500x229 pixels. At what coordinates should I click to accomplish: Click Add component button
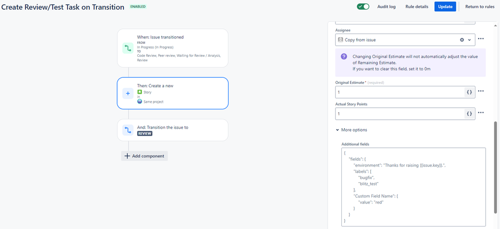144,156
